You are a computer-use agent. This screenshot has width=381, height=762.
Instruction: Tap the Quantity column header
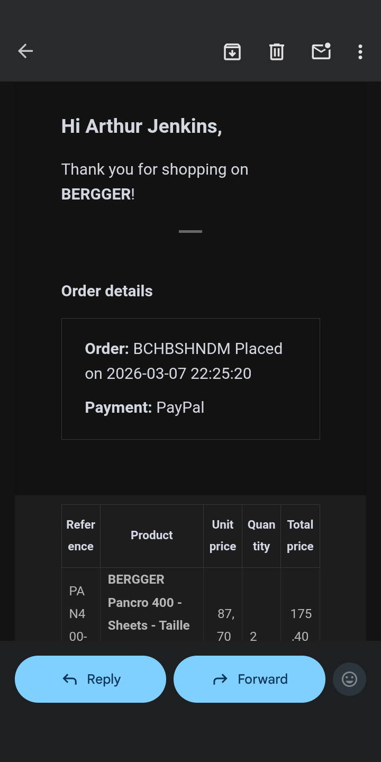click(261, 536)
